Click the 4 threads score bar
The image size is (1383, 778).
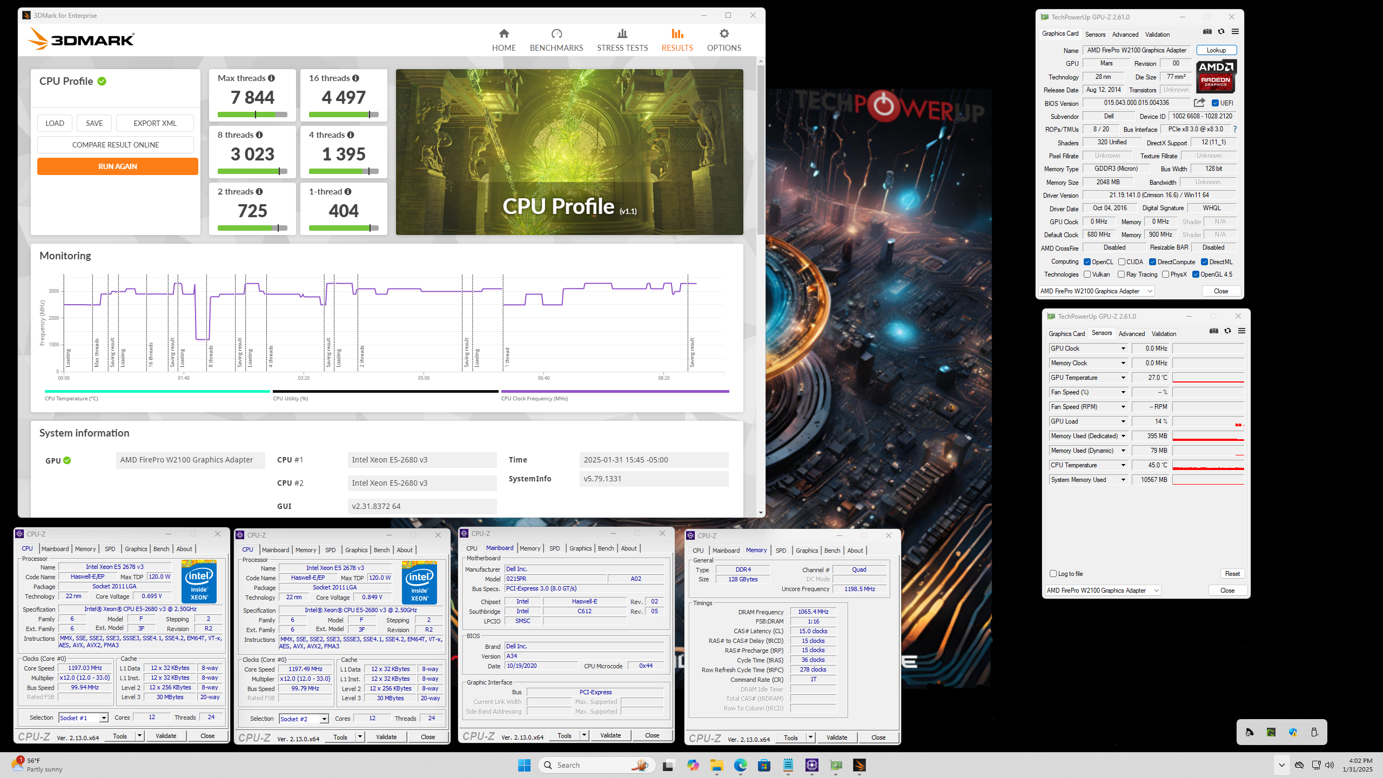pyautogui.click(x=344, y=171)
